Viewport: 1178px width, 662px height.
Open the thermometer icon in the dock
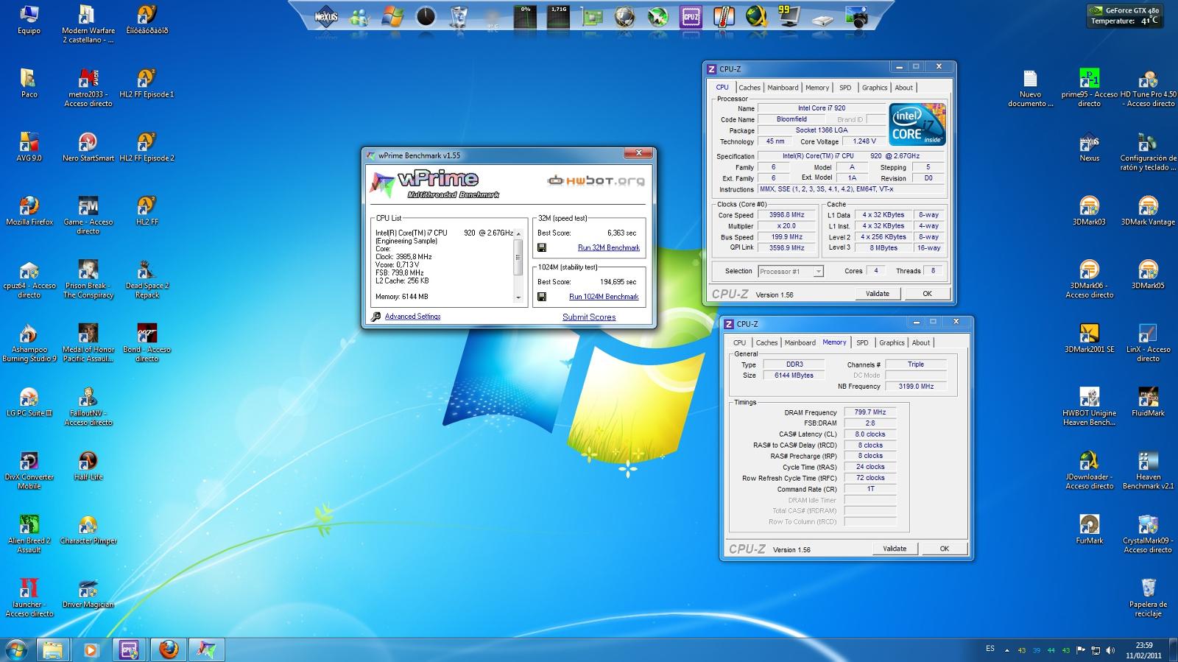[724, 16]
